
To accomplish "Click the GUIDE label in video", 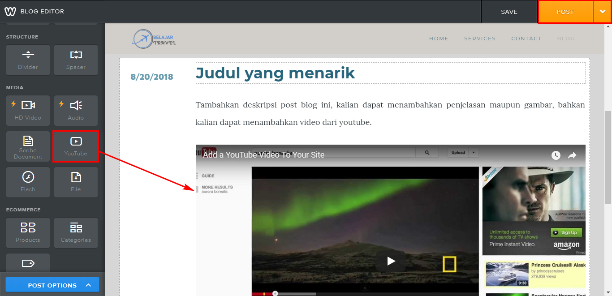I will point(208,176).
